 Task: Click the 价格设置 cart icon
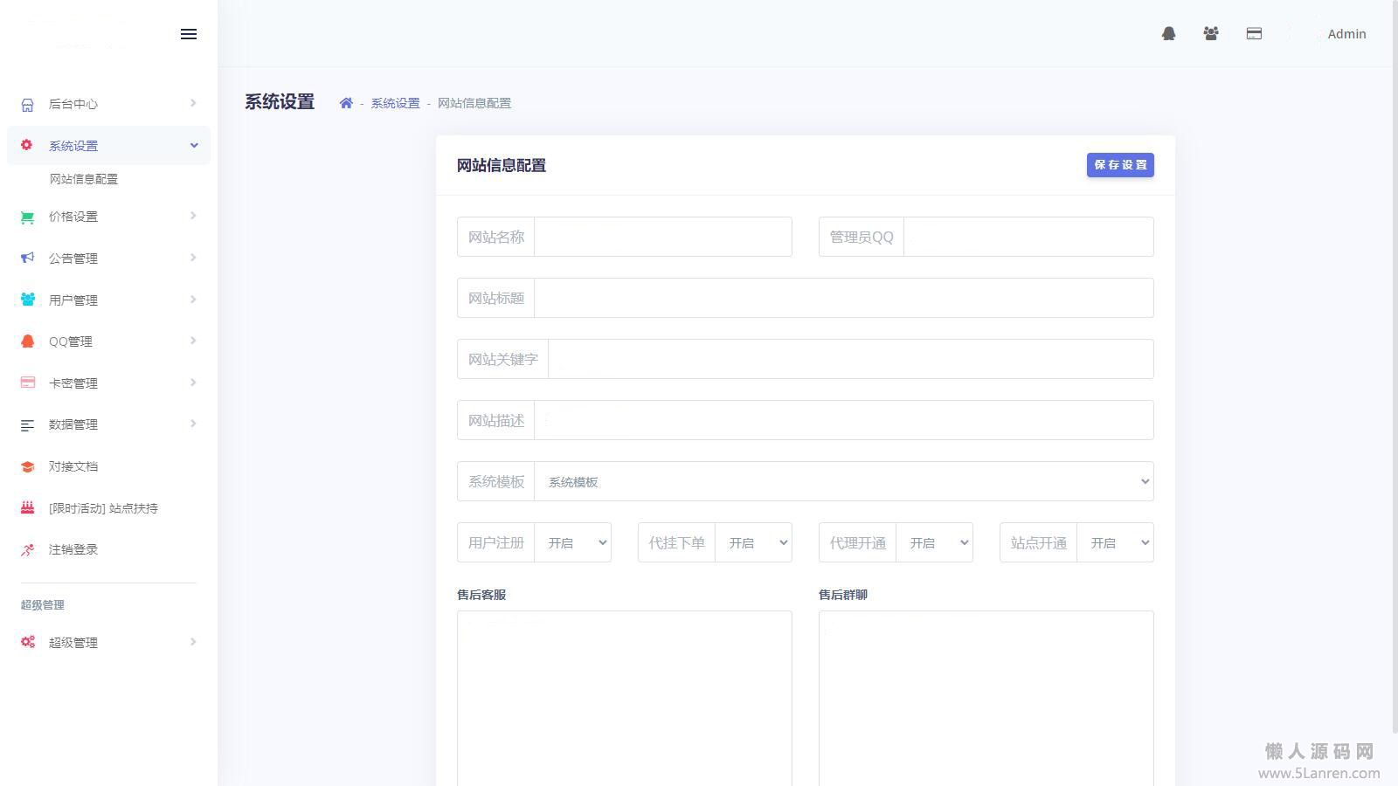pyautogui.click(x=27, y=217)
